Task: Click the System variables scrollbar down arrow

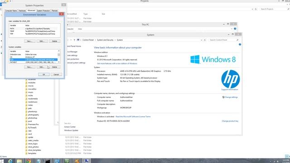Action: (59, 62)
